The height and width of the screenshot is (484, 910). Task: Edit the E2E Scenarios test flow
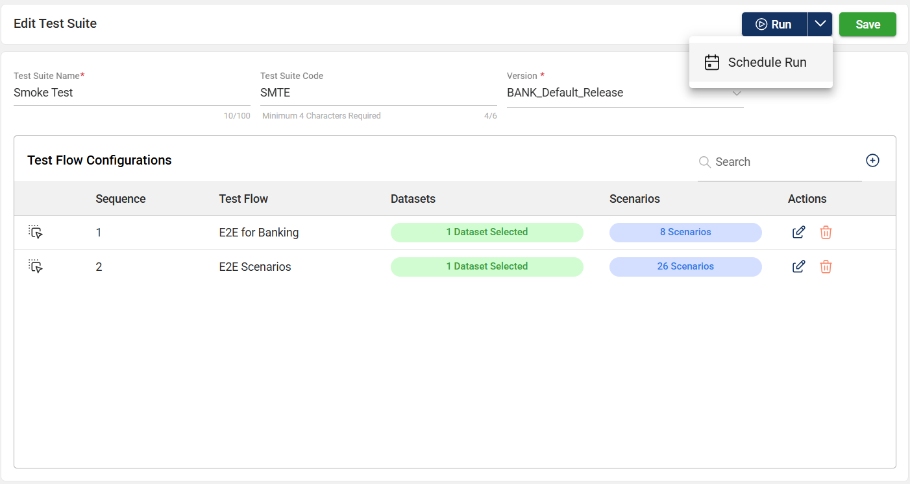[799, 266]
